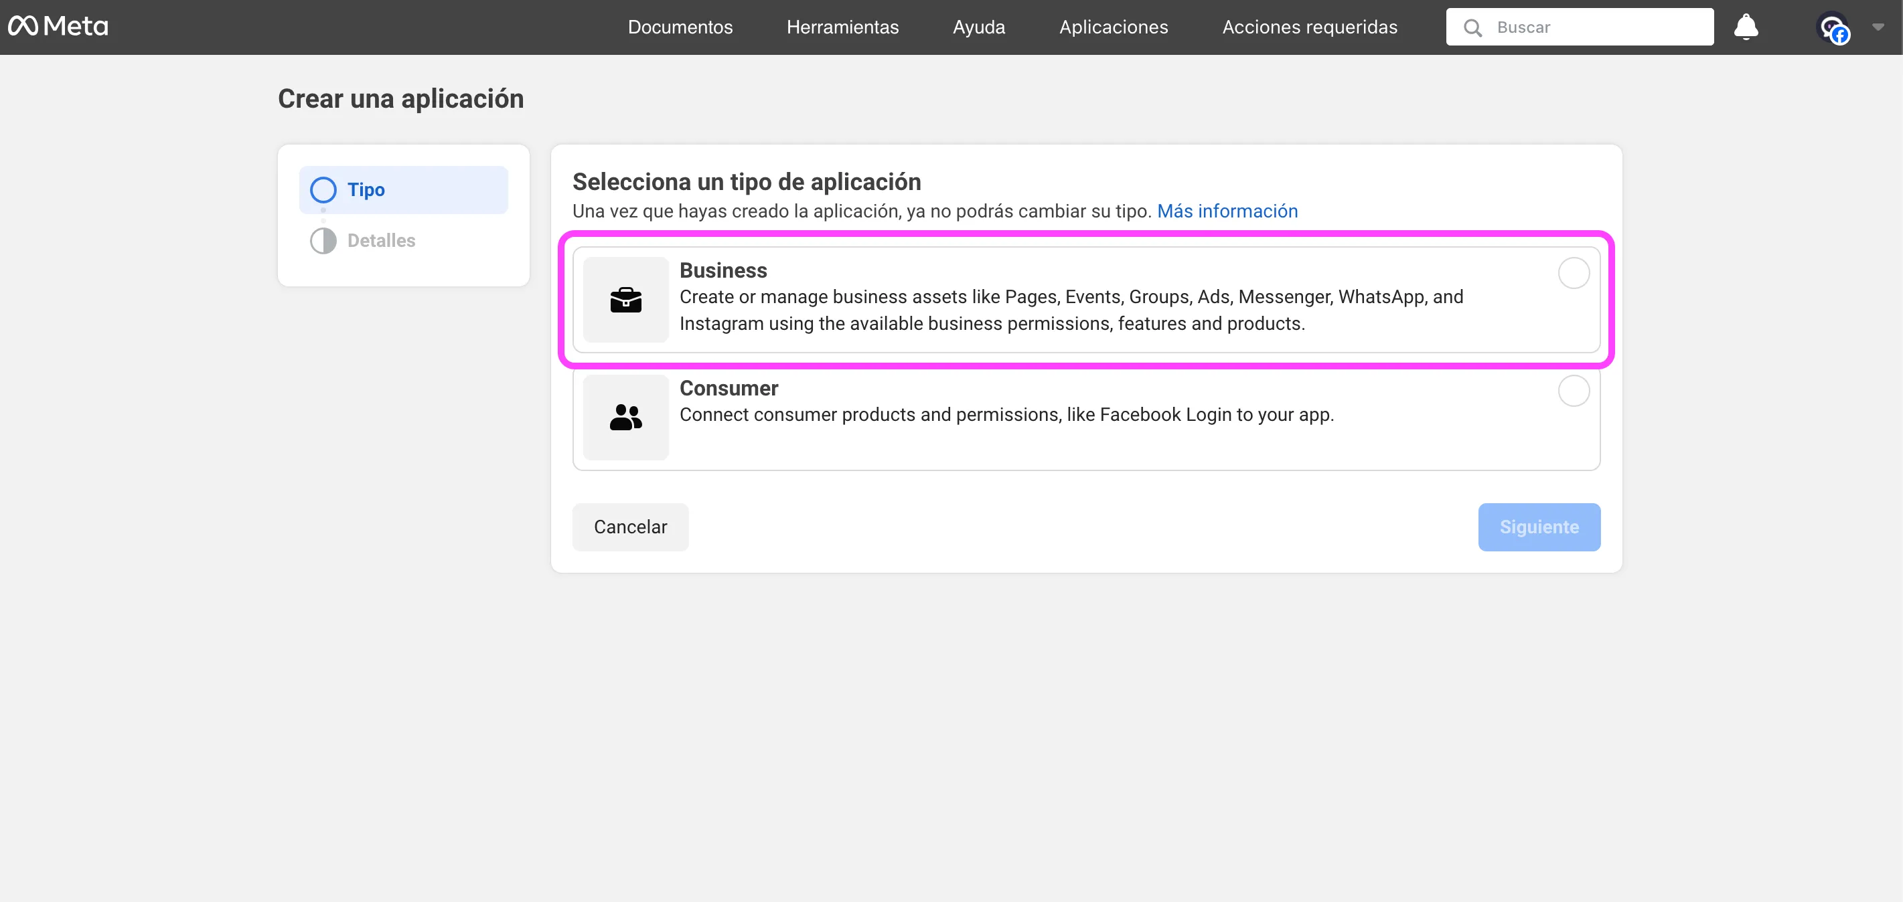This screenshot has width=1903, height=902.
Task: Open the notifications bell
Action: point(1746,27)
